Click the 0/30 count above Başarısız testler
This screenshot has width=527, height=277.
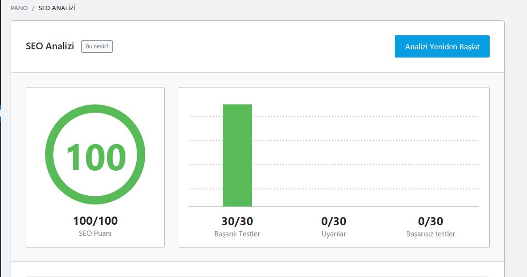pyautogui.click(x=431, y=221)
